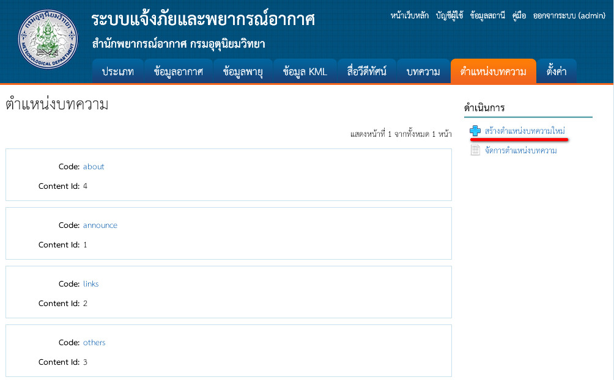Go to the ข้อมูล KML tab
614x380 pixels.
(x=305, y=71)
